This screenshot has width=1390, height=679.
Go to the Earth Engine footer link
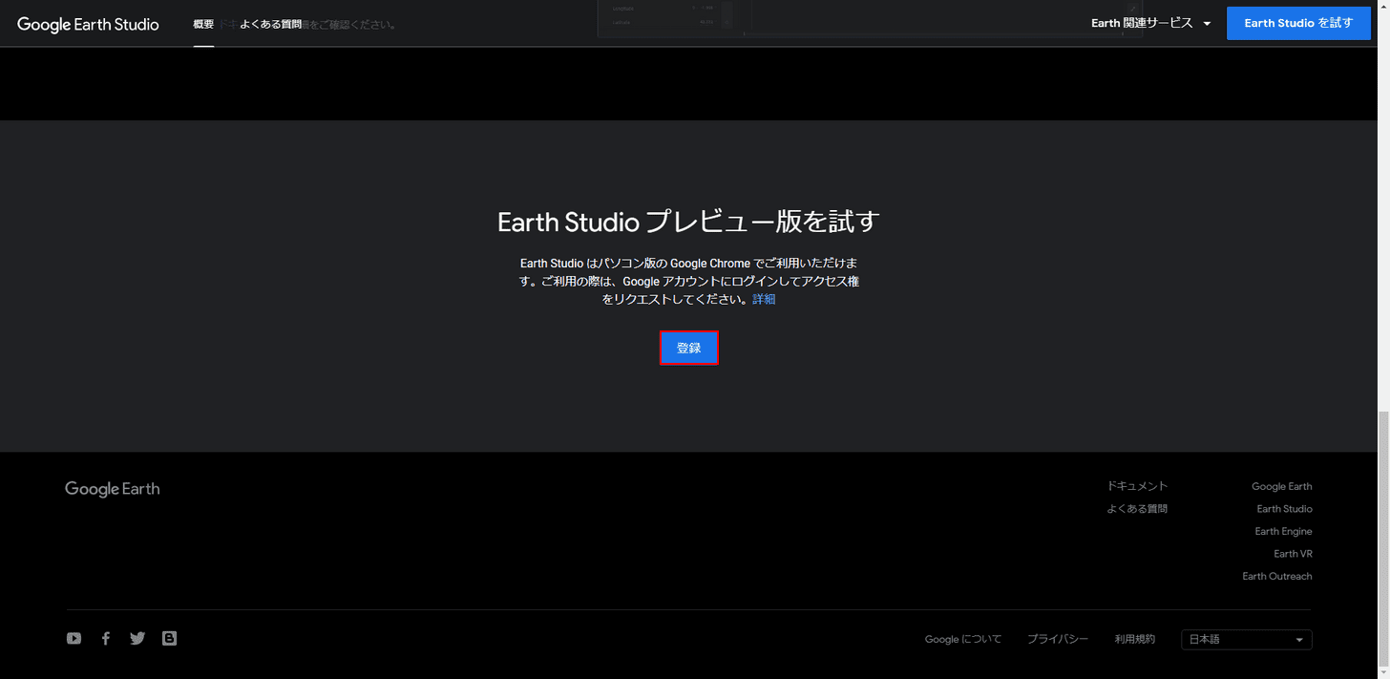click(x=1283, y=531)
